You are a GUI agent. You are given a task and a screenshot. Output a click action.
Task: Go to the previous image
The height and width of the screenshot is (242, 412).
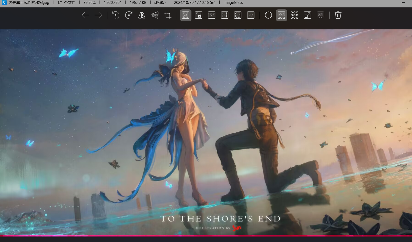[85, 15]
